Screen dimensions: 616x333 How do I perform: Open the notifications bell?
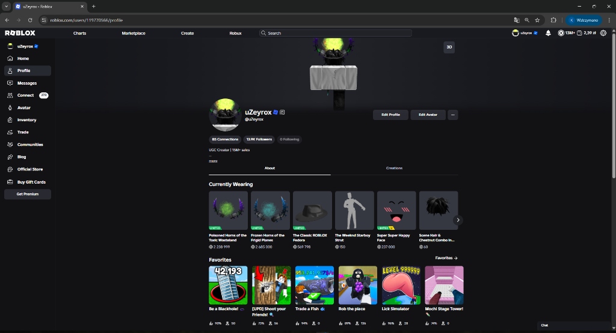tap(548, 33)
